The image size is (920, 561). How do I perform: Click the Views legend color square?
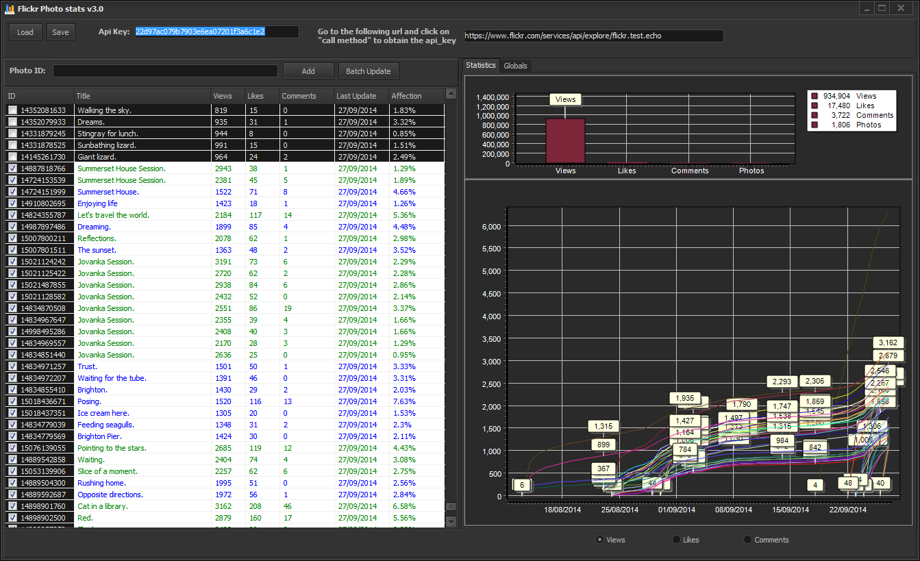(x=814, y=97)
